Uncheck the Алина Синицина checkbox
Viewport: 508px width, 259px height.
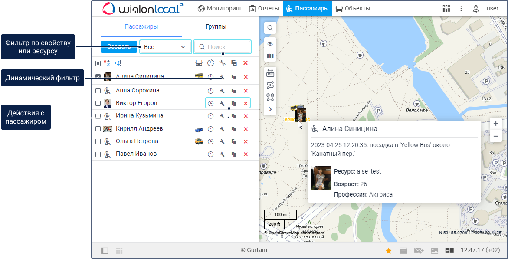coord(98,77)
